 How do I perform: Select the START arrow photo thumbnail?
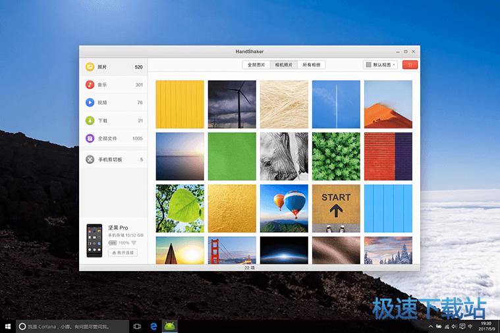click(336, 208)
